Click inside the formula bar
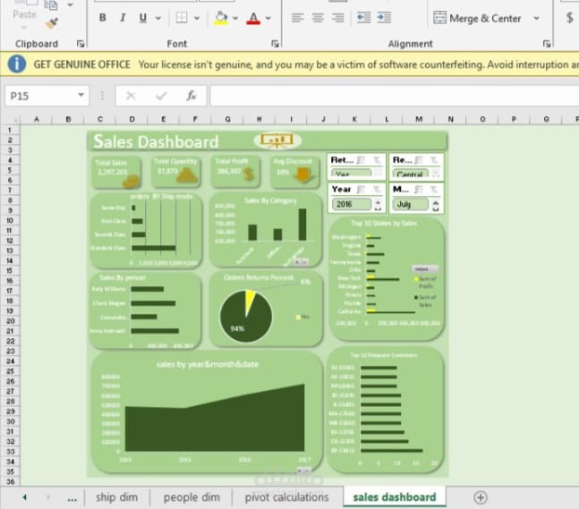579x509 pixels. pos(395,96)
